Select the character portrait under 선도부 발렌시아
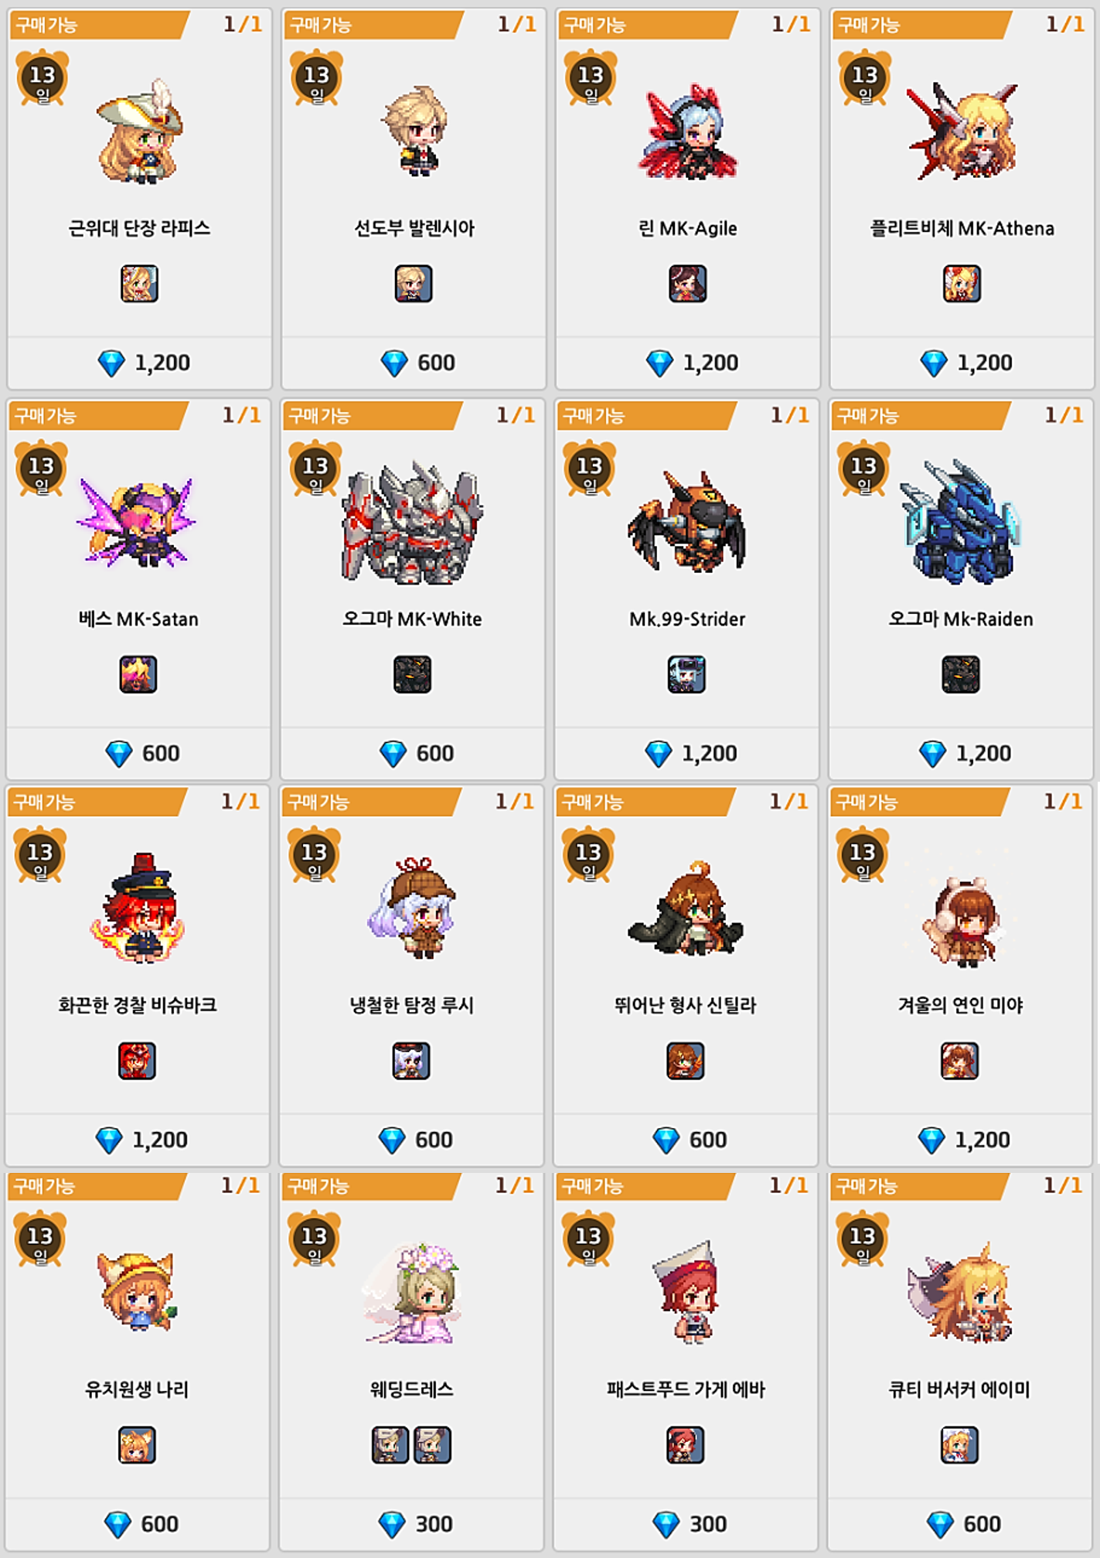Screen dimensions: 1100x1558 (x=414, y=284)
